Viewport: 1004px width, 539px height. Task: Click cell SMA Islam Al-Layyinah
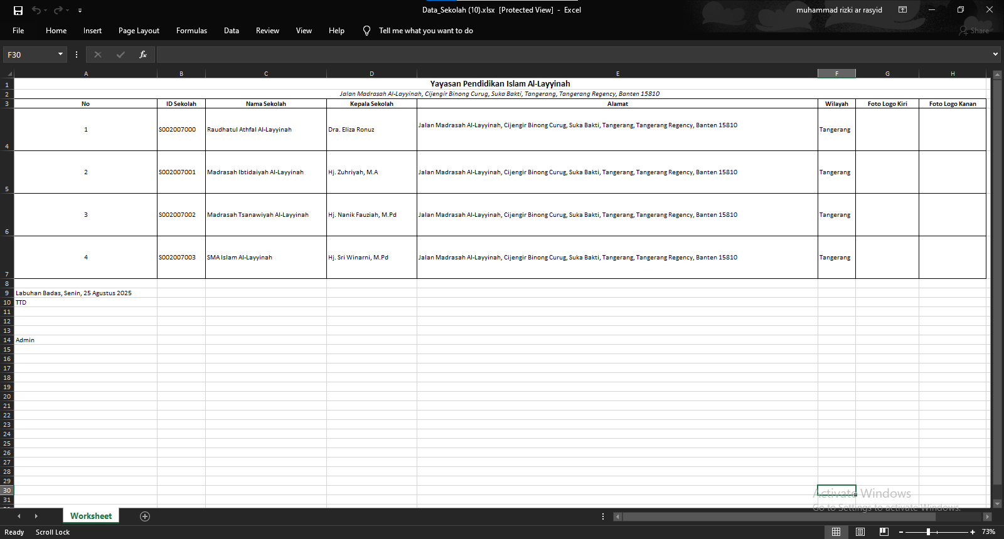(x=266, y=258)
